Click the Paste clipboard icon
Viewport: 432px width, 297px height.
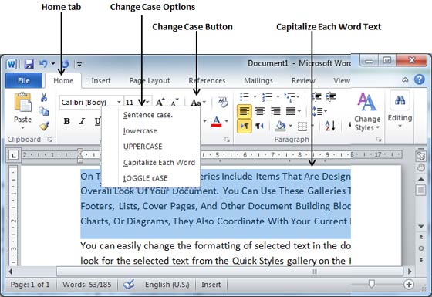coord(22,102)
